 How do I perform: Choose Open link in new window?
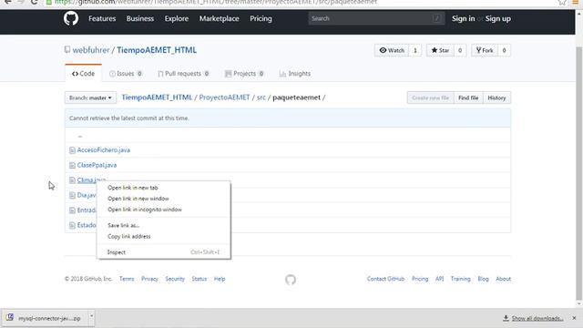164,199
